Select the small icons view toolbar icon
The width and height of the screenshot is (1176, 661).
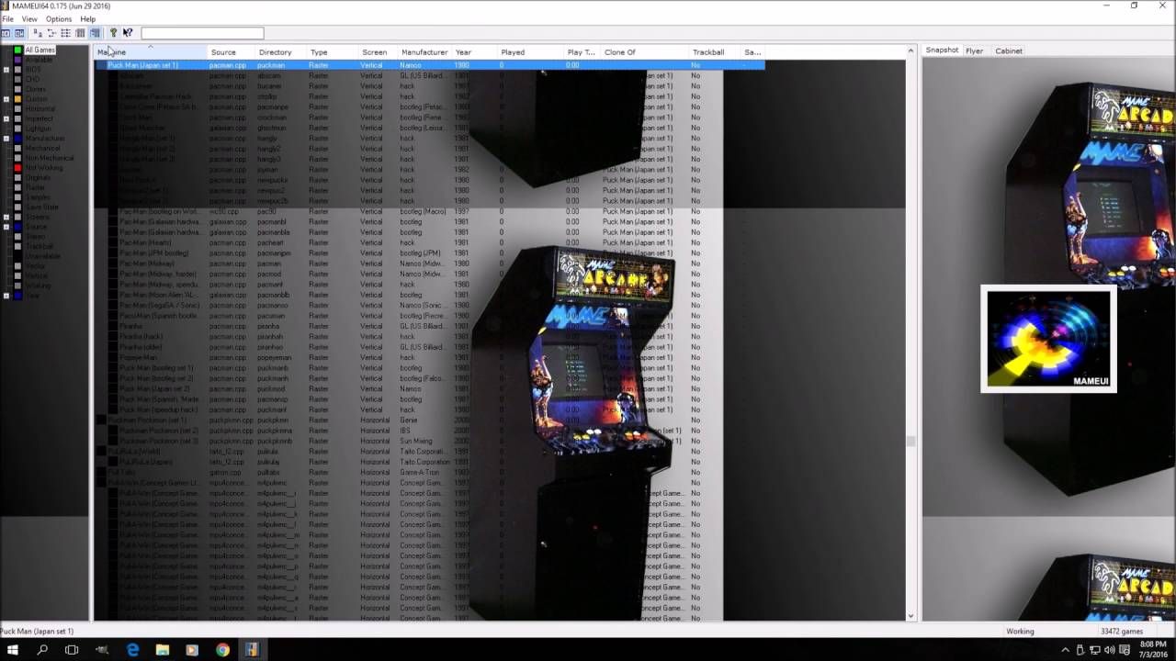51,33
